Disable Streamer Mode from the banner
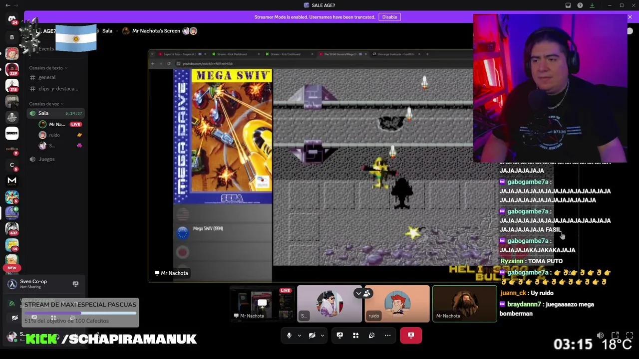639x359 pixels. coord(389,17)
